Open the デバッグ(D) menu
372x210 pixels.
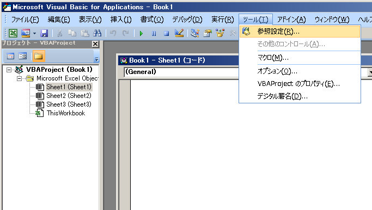pos(187,20)
